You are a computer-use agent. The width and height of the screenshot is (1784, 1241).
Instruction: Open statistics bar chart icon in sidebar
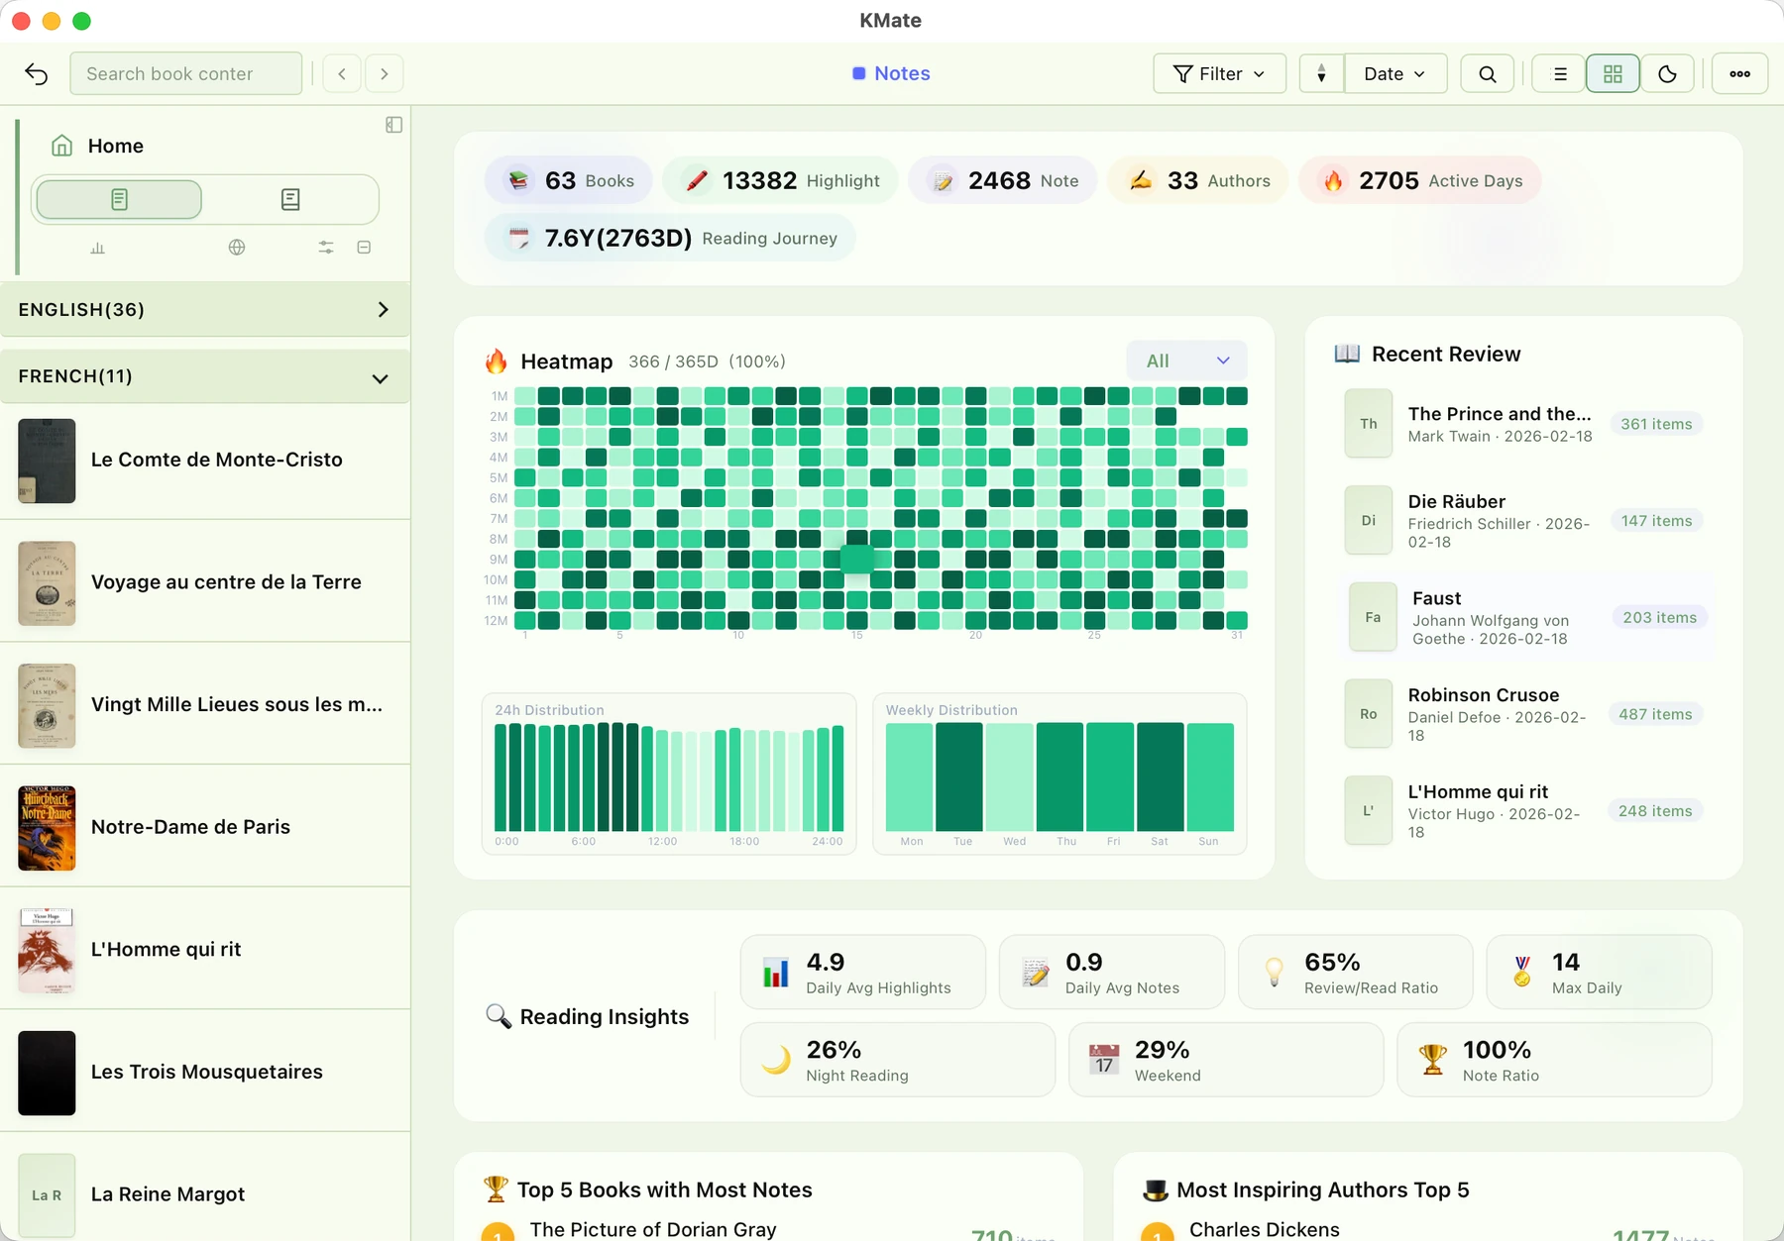97,248
